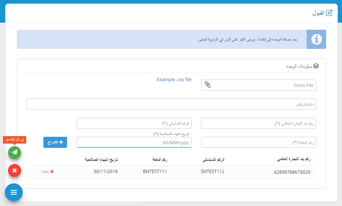Click the رقم الدفعة batch number field
342x206 pixels.
258,142
